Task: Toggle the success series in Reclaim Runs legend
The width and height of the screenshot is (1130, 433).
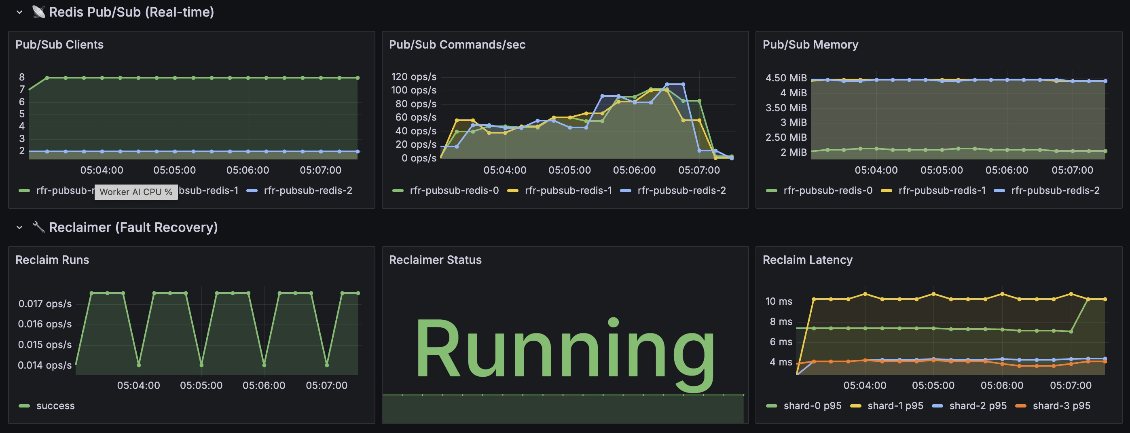Action: pos(55,406)
